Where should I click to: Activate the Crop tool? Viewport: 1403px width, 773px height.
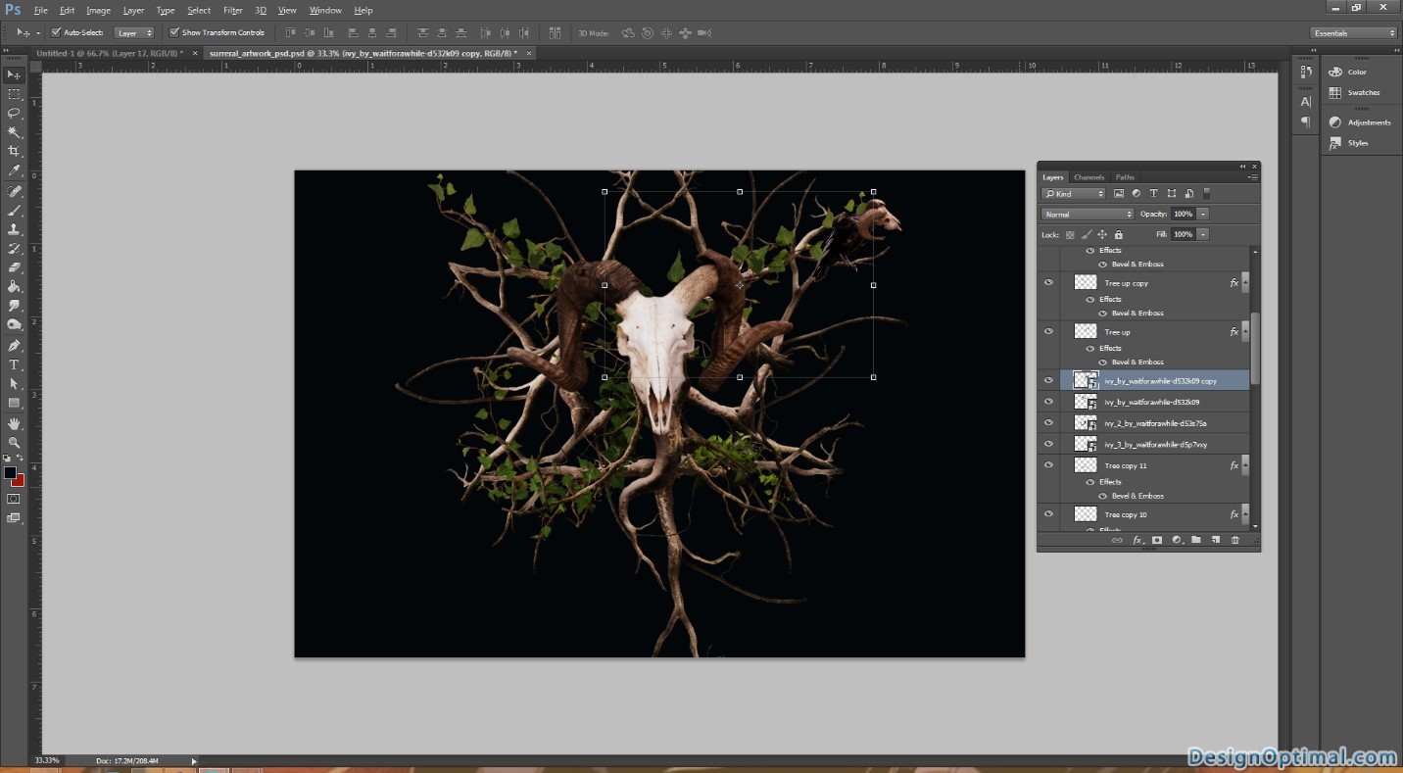pyautogui.click(x=14, y=151)
